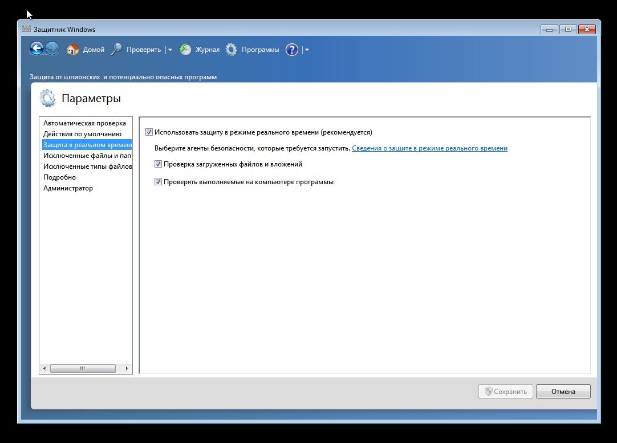Open help with the question mark icon
The image size is (617, 443).
292,50
